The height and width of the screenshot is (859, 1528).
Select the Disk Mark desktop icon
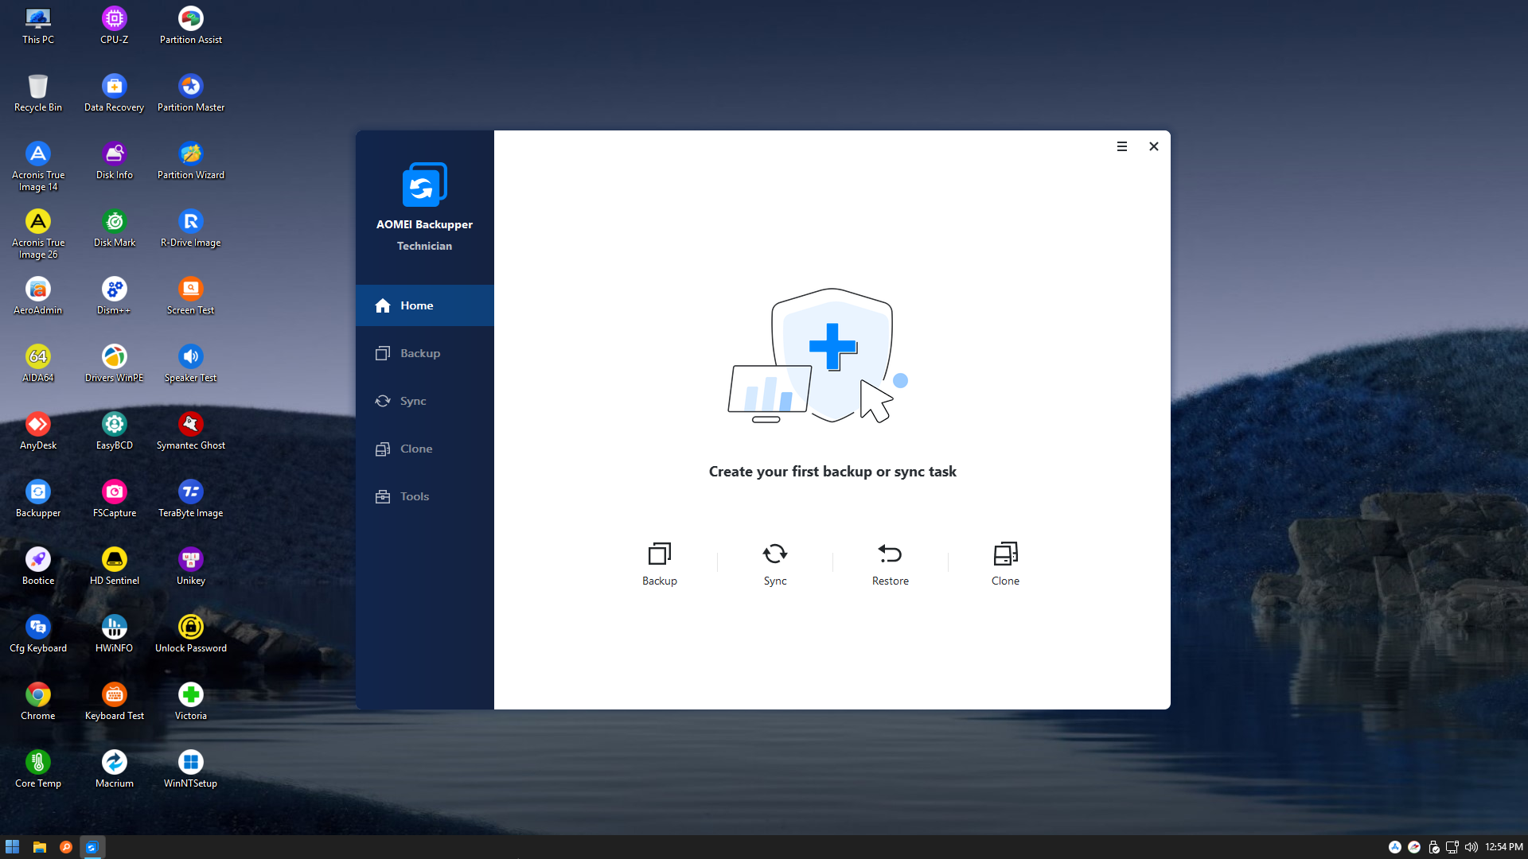[x=115, y=228]
